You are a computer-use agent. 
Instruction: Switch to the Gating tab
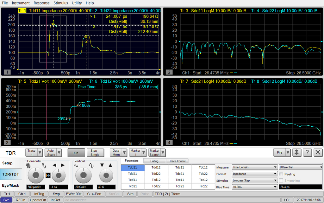154,161
